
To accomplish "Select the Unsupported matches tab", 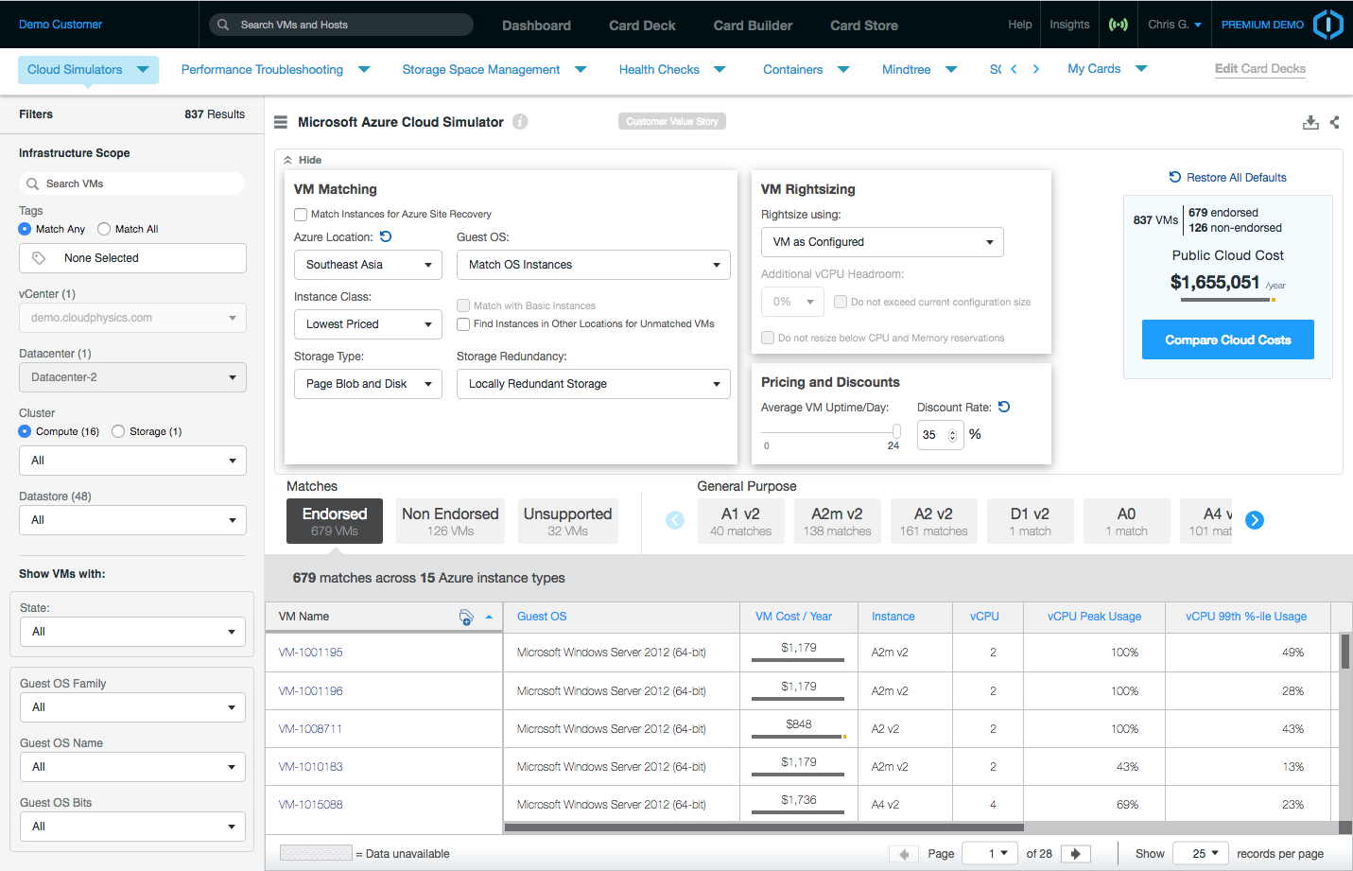I will tap(568, 521).
